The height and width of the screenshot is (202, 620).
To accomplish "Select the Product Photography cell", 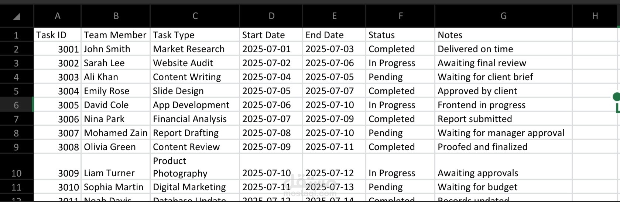I will tap(195, 167).
